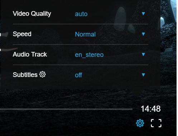Viewport: 178px width, 136px height.
Task: Expand the Speed dropdown arrow
Action: tap(143, 34)
